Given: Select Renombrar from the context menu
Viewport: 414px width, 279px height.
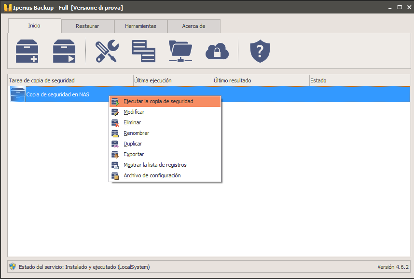Looking at the screenshot, I should 165,133.
